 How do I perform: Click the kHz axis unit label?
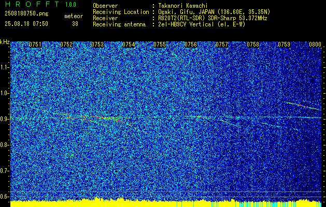tap(5, 42)
